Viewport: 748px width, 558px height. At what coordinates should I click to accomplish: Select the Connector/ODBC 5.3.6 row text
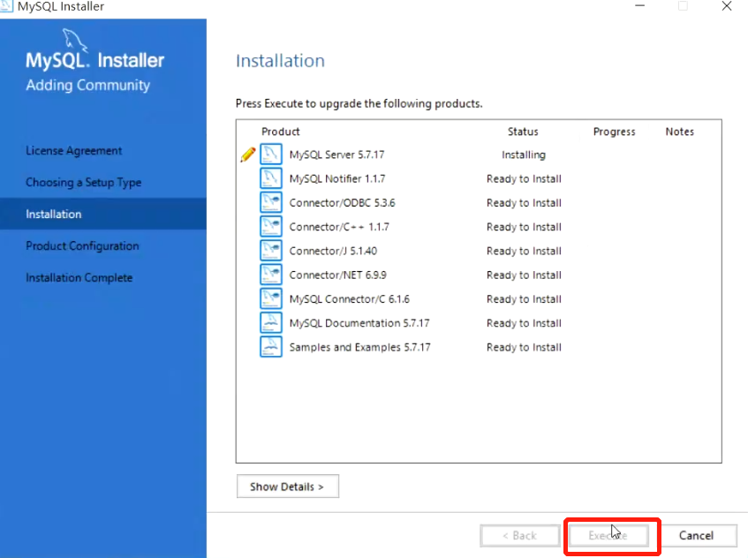click(342, 203)
